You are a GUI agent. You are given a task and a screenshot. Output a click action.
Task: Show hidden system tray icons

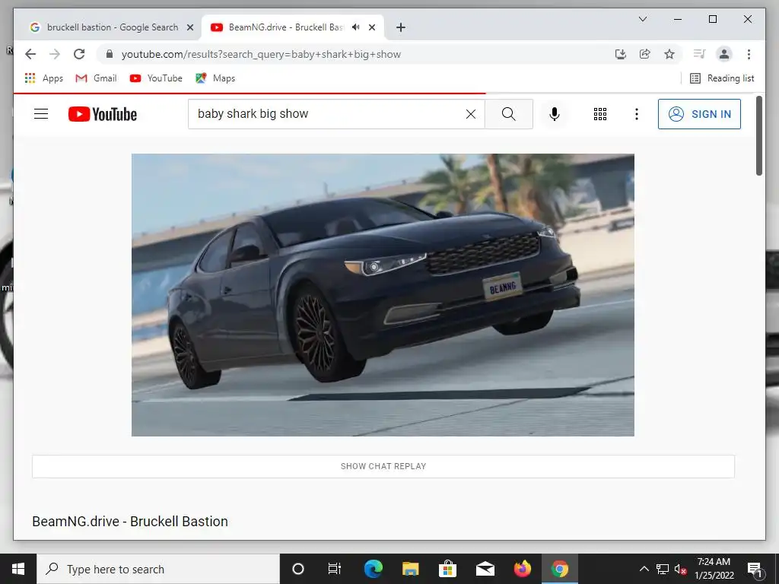[x=644, y=569]
